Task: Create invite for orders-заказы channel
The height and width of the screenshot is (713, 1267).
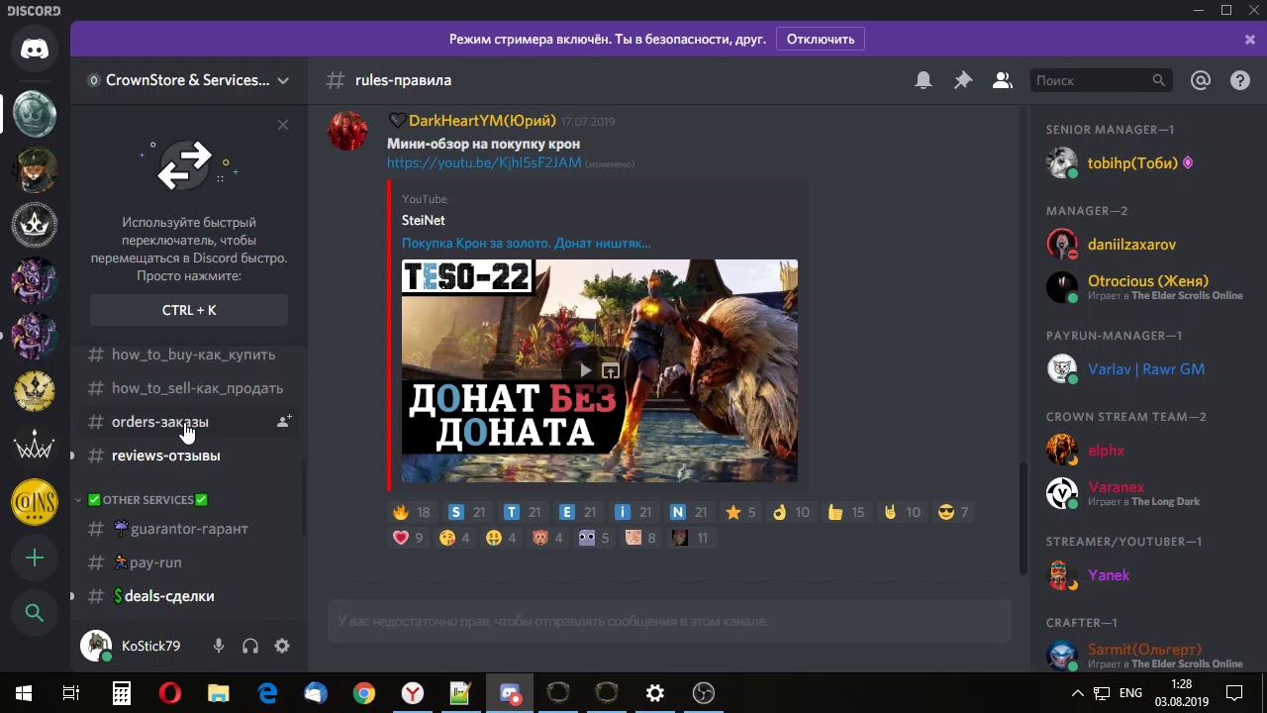Action: [283, 422]
